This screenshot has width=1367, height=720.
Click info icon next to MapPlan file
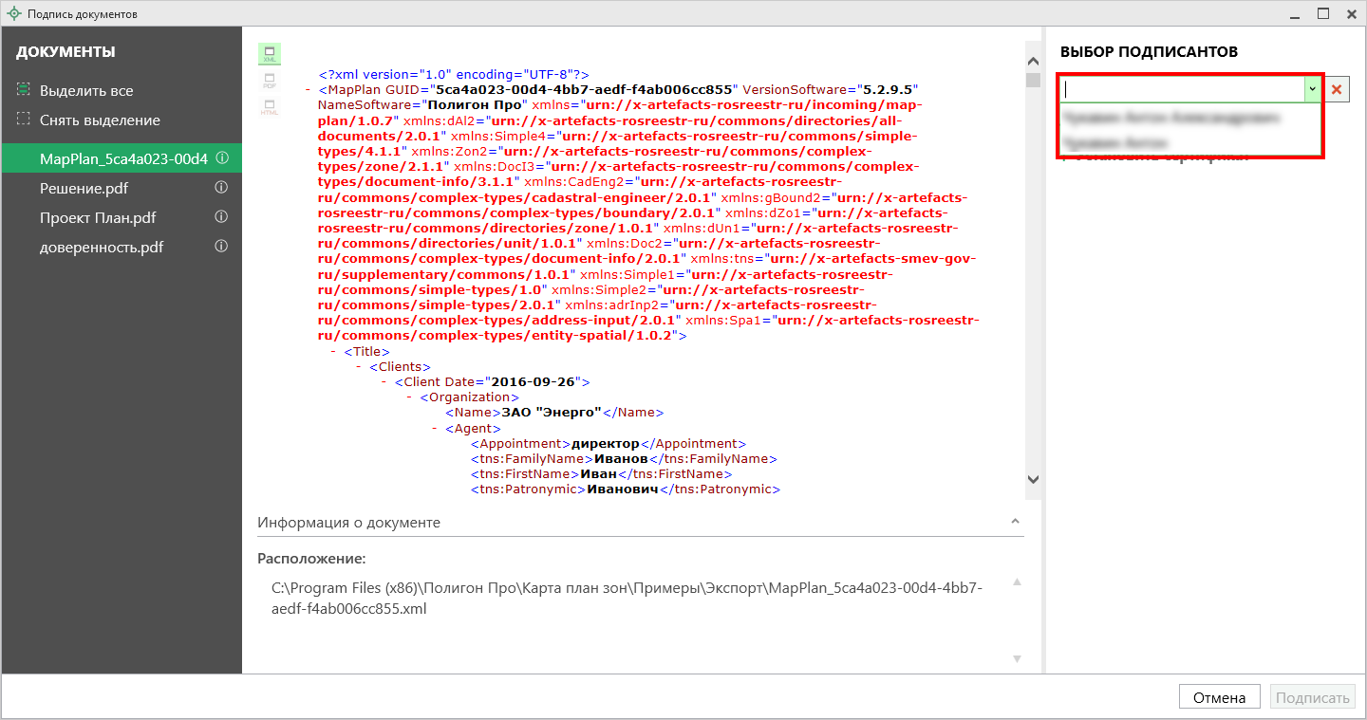click(x=222, y=158)
